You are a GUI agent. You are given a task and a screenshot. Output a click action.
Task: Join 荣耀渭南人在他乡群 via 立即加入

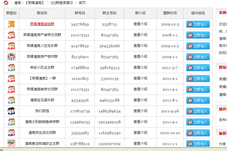(198, 46)
